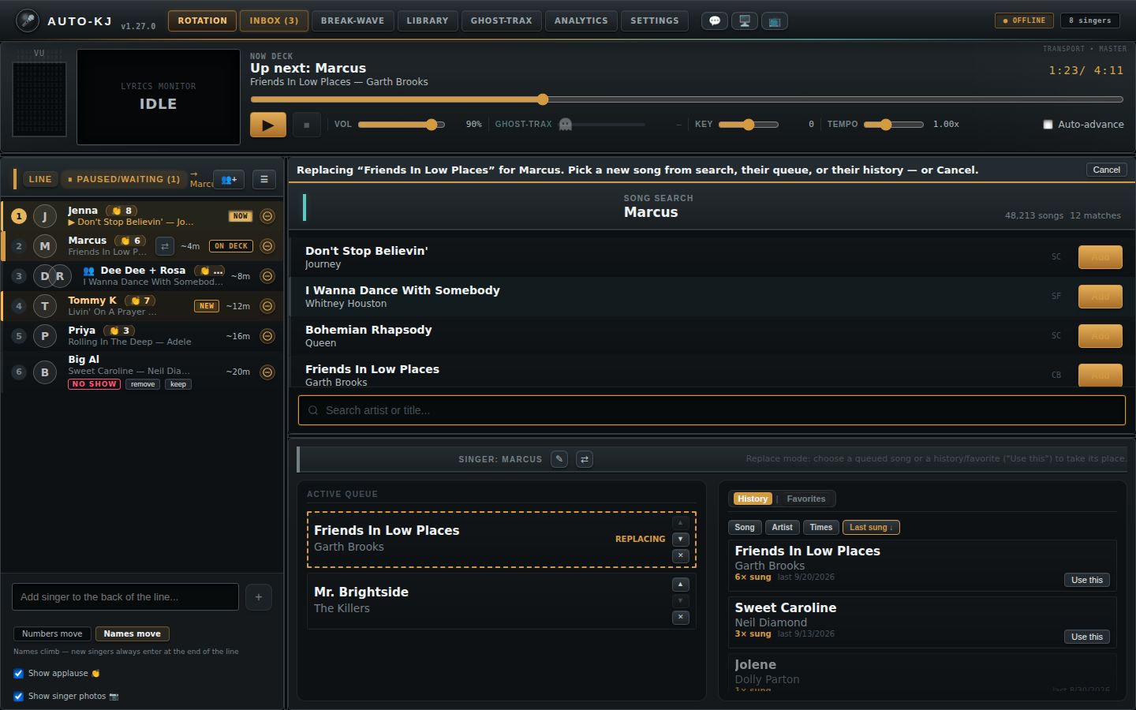Open the Inbox (3) tab
The width and height of the screenshot is (1136, 710).
point(274,21)
